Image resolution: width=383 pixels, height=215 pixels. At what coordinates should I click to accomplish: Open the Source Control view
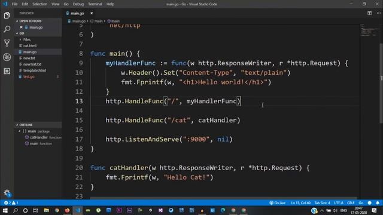(7, 43)
